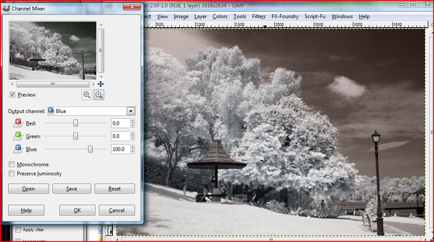The image size is (434, 242).
Task: Click preview scroll up arrow
Action: click(x=101, y=25)
